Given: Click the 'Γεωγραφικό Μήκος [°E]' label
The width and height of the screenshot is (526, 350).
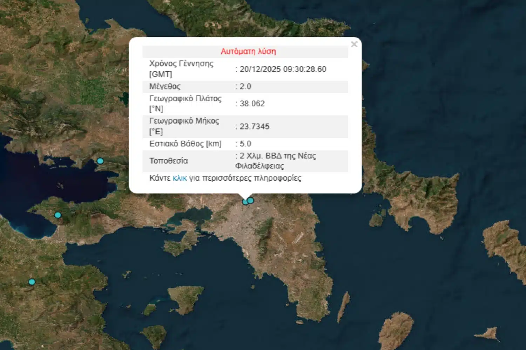Looking at the screenshot, I should tap(184, 126).
